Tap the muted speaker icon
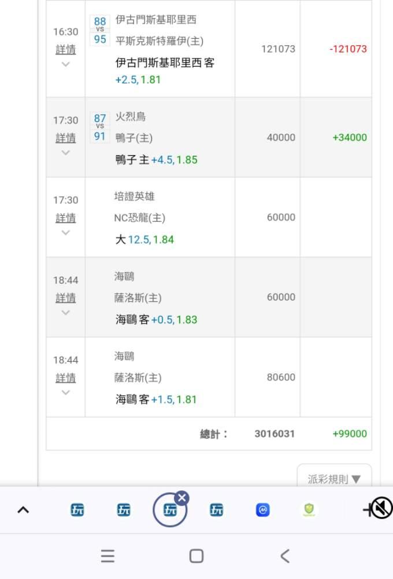The height and width of the screenshot is (579, 393). (381, 508)
